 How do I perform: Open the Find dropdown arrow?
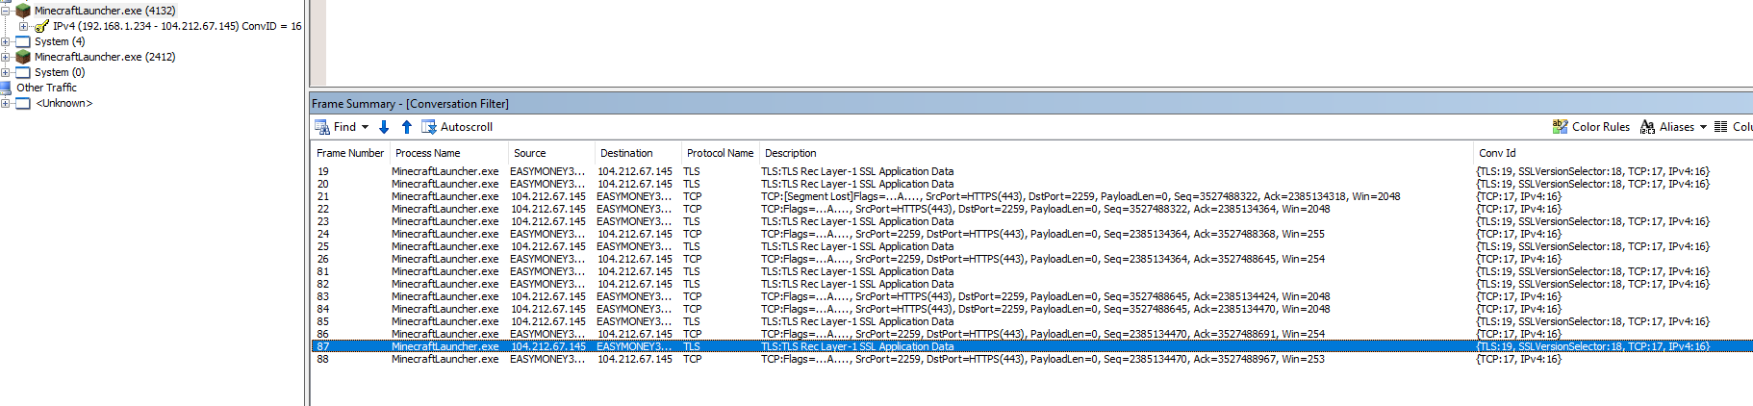coord(365,127)
